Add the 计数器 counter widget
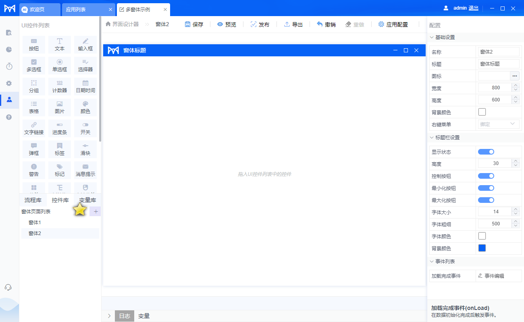 (60, 87)
